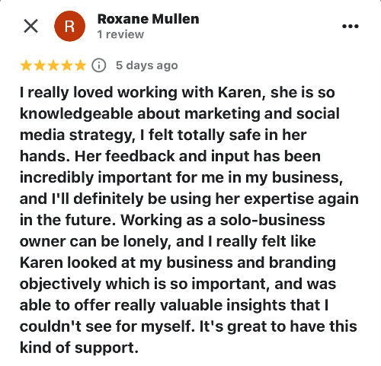Click the "5 days ago" timestamp
This screenshot has width=381, height=366.
click(147, 65)
